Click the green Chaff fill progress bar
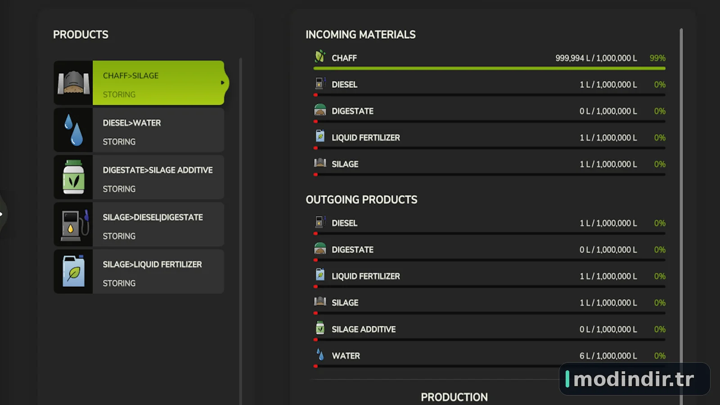Screen dimensions: 720x405 [489, 68]
